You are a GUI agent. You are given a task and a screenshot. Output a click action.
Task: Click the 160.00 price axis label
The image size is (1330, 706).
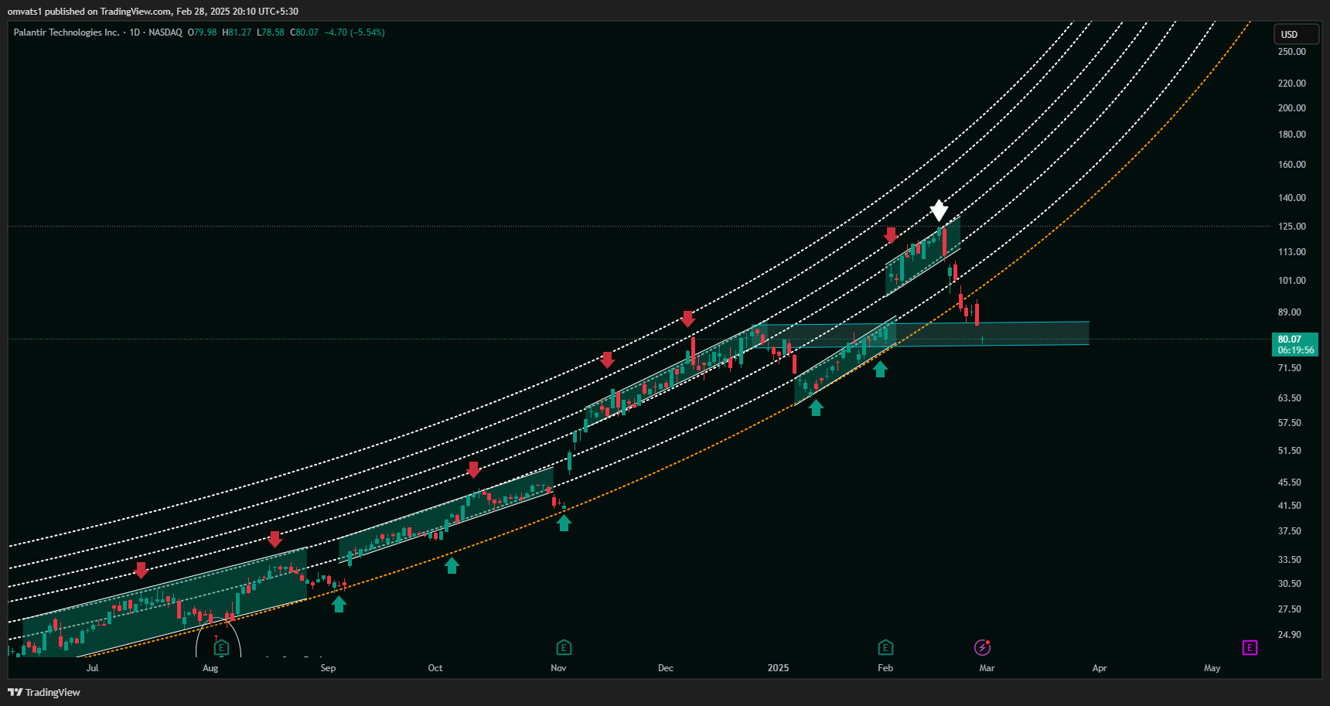[x=1291, y=165]
